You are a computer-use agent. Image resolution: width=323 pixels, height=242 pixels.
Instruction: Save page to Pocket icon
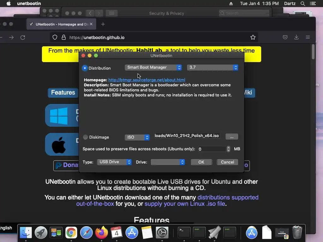(285, 37)
